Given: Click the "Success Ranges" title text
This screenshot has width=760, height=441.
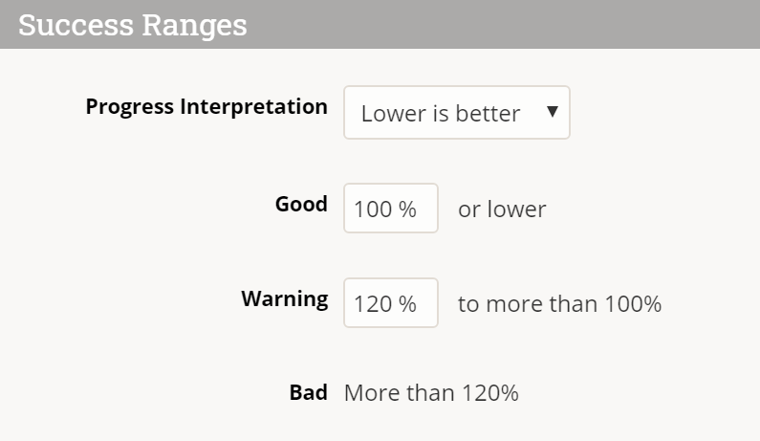Looking at the screenshot, I should (132, 24).
